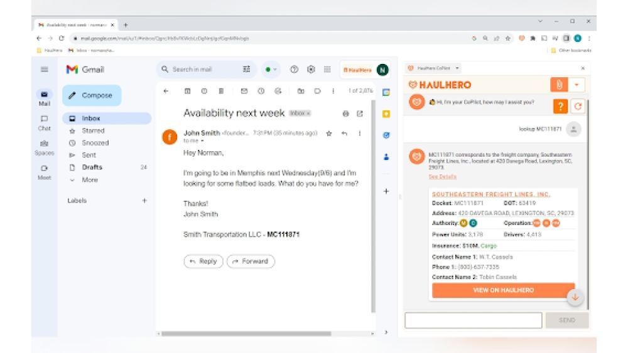Open Southeastern Freight Lines, Inc. link
This screenshot has width=628, height=353.
click(x=491, y=194)
